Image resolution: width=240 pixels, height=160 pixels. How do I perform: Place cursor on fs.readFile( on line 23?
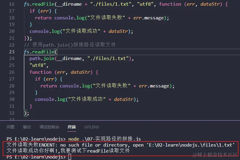(41, 52)
